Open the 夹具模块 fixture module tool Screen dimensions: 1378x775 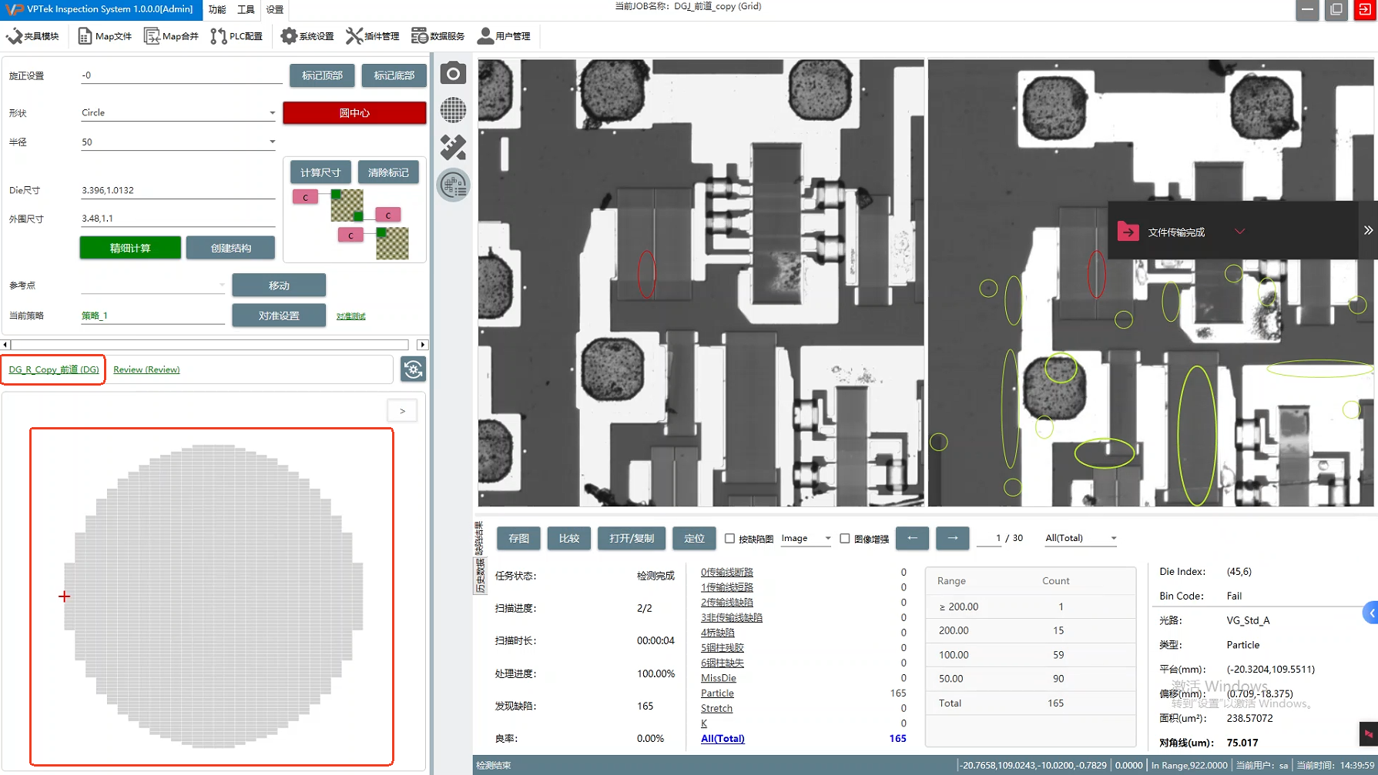(32, 36)
